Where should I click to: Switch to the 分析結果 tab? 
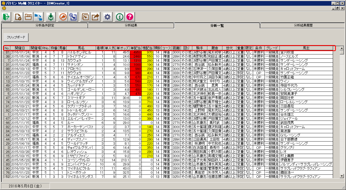tap(131, 25)
